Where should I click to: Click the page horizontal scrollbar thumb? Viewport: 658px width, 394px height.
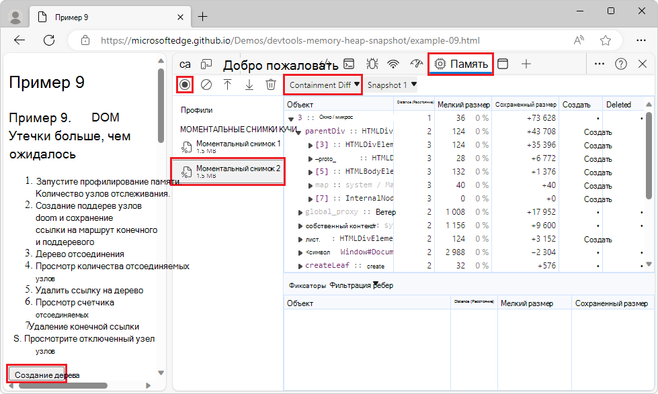coord(63,385)
